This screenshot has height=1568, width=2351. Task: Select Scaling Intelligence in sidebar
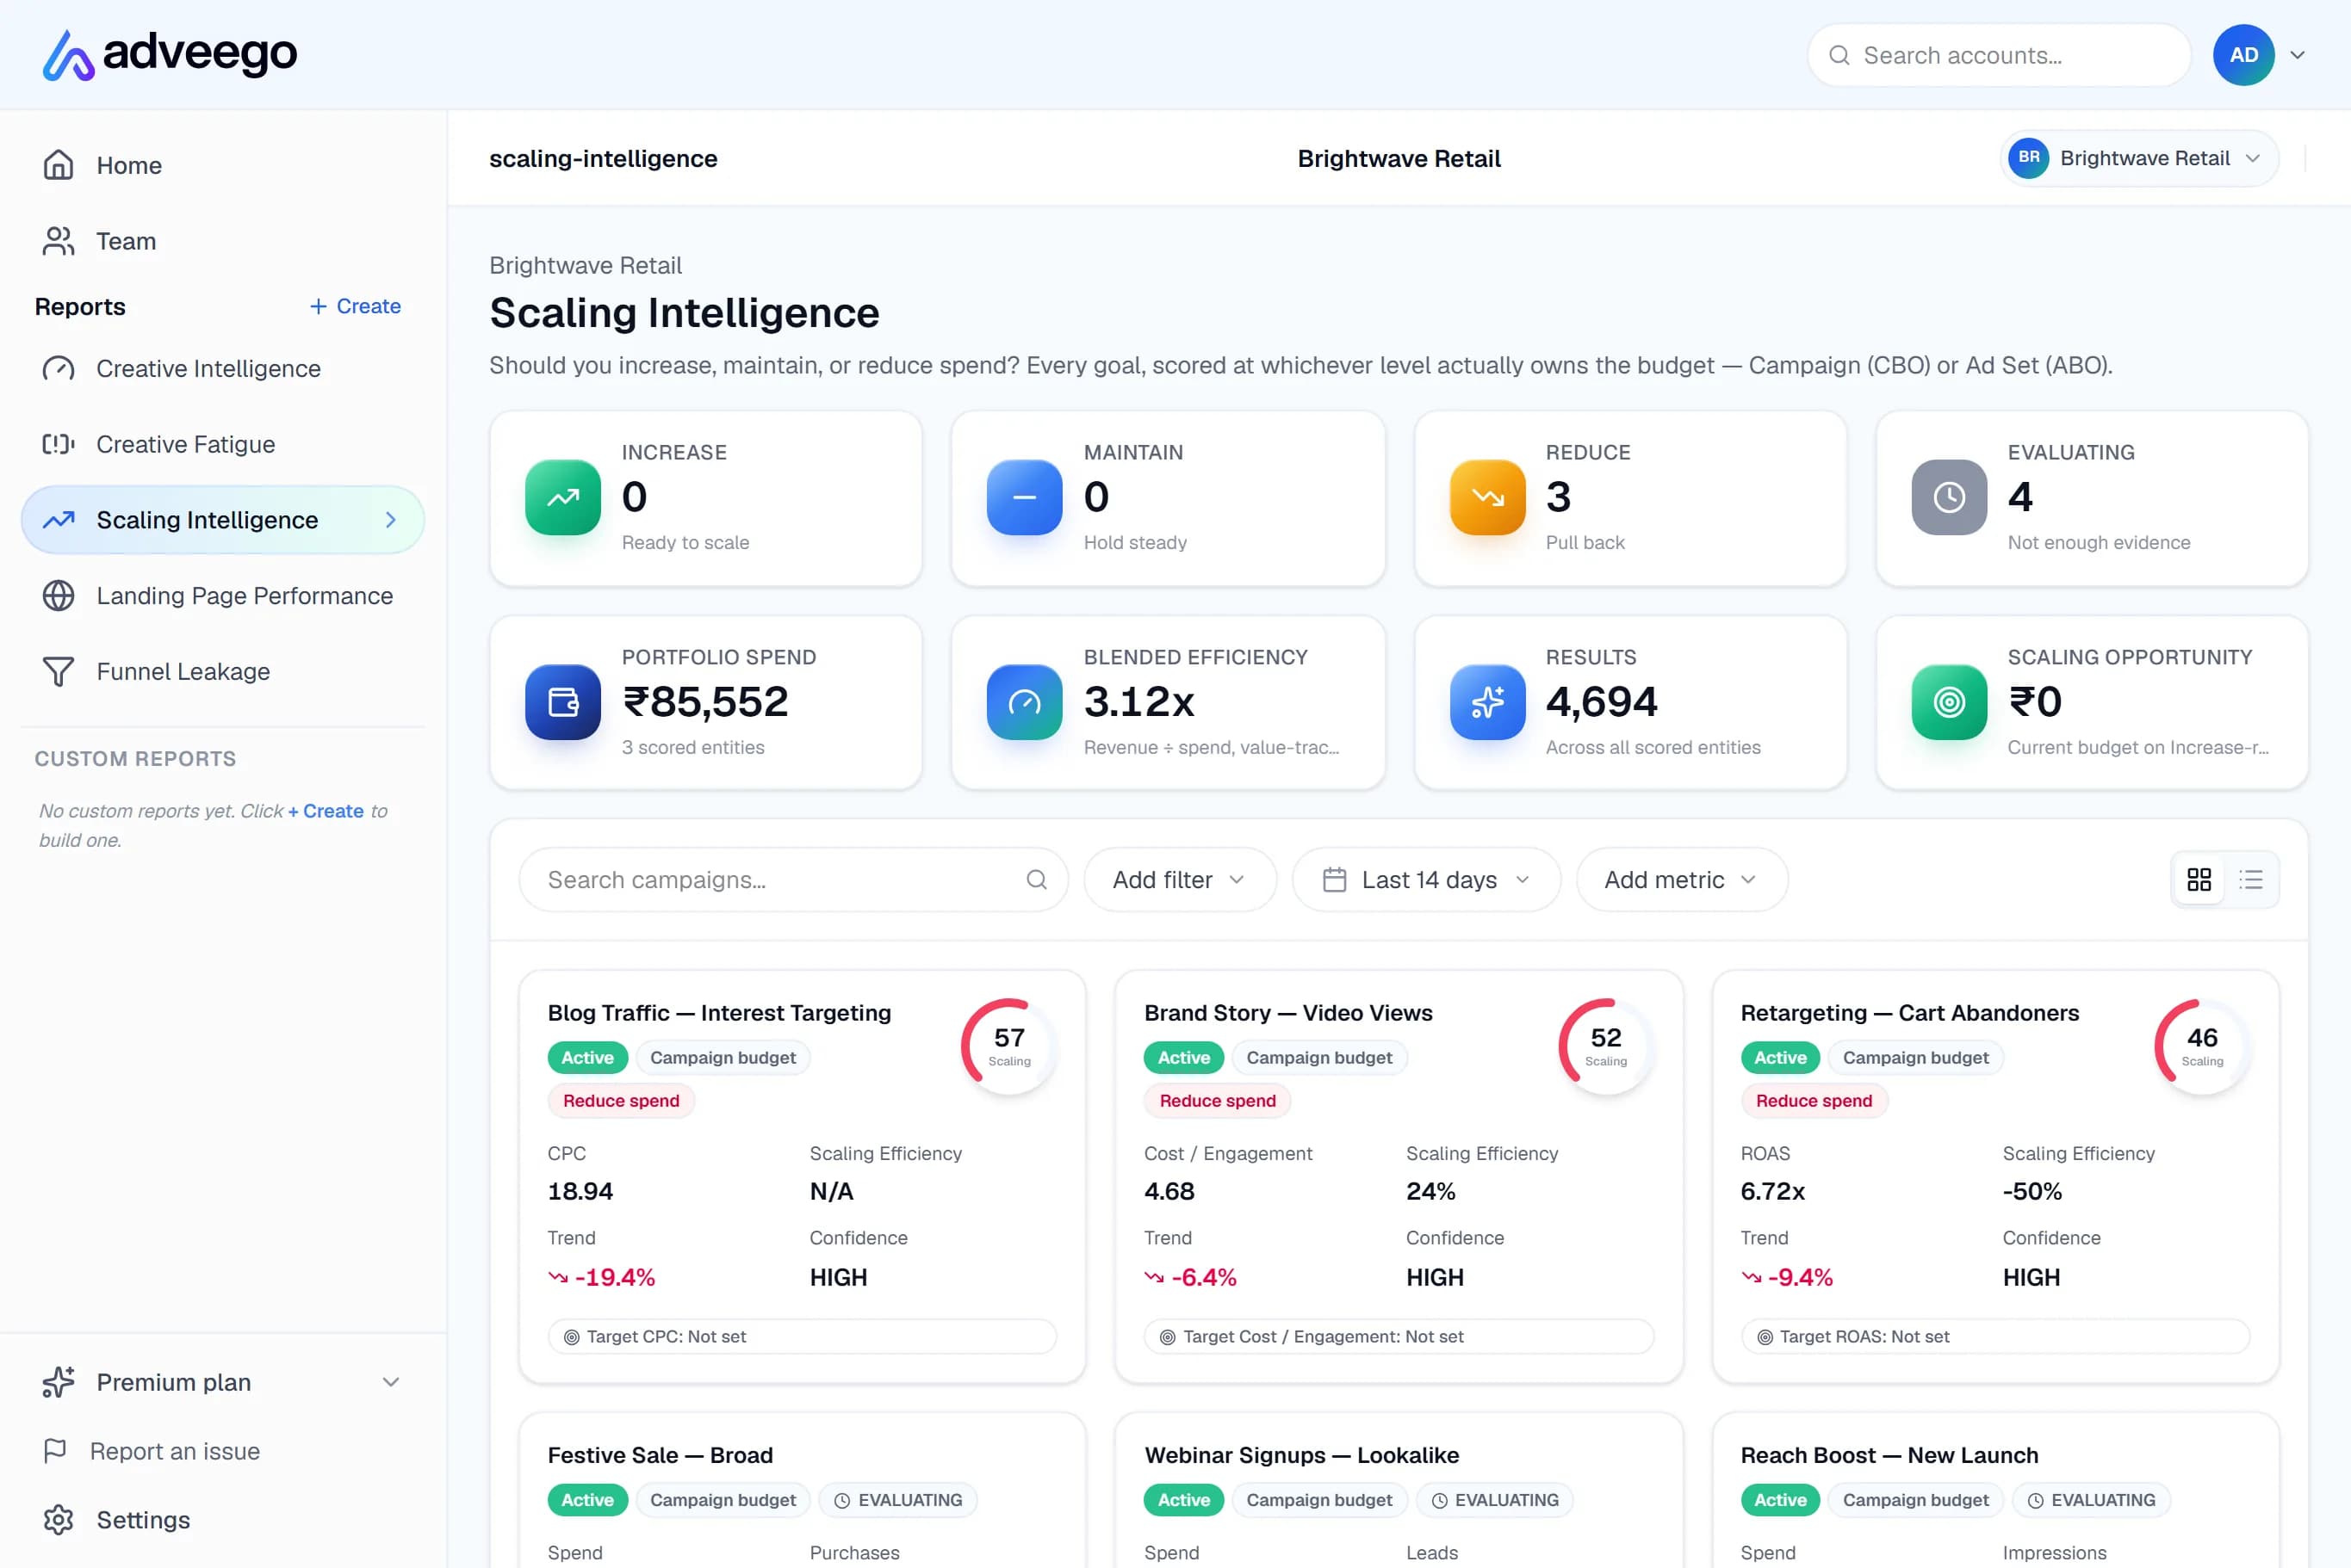point(222,520)
